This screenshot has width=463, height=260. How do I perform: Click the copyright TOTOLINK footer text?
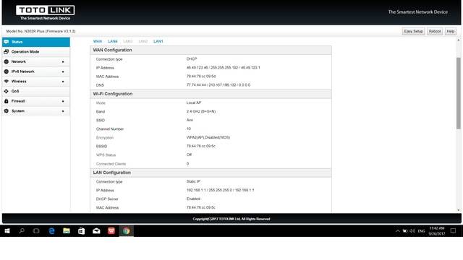[x=231, y=219]
